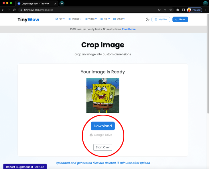Open a new browser tab with plus
209x169 pixels.
pos(62,4)
